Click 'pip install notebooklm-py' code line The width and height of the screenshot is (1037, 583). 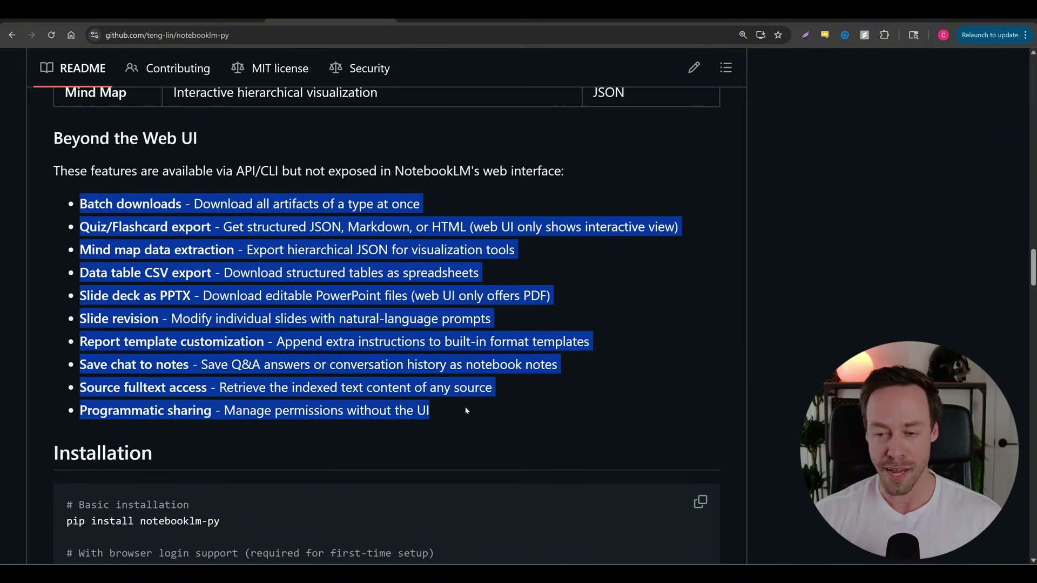tap(143, 521)
